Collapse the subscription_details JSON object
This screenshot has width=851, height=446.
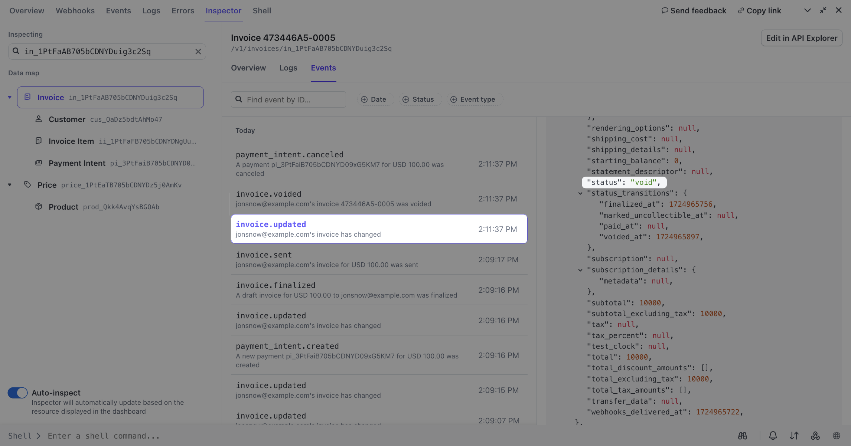pos(580,270)
